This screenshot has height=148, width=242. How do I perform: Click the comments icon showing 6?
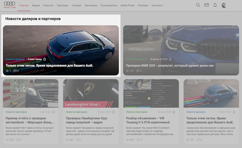[x=138, y=71]
